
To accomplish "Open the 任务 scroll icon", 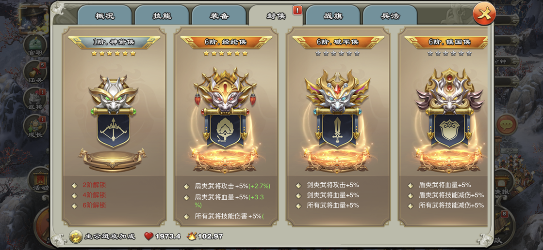I will (35, 72).
